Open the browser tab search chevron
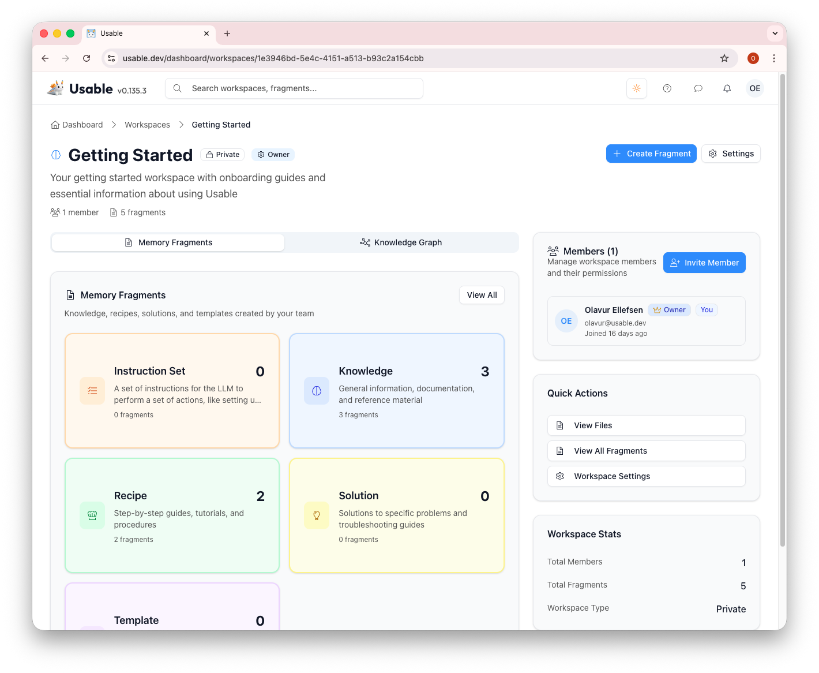Viewport: 819px width, 673px height. click(775, 33)
